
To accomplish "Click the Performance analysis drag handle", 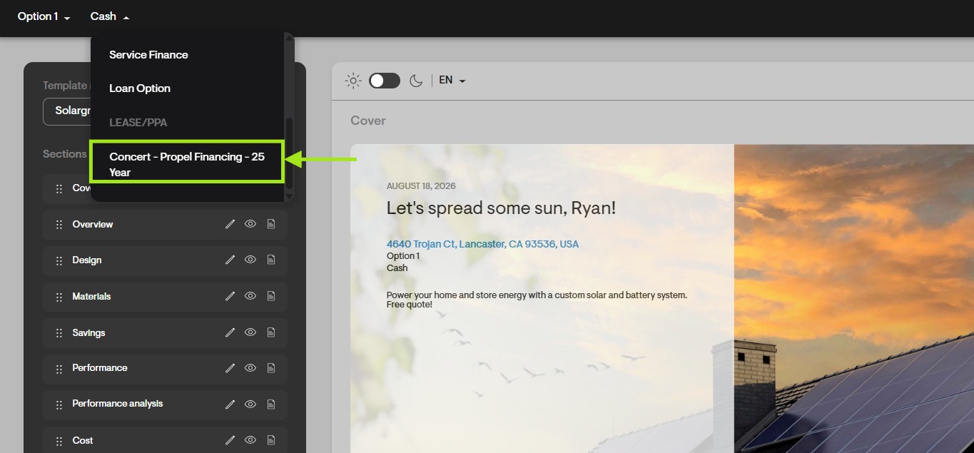I will (x=59, y=404).
